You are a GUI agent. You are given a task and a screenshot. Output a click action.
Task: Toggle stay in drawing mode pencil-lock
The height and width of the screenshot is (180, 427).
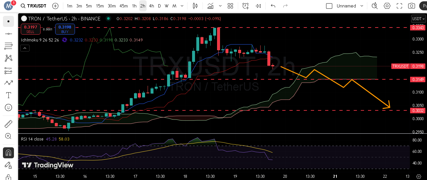pos(8,165)
